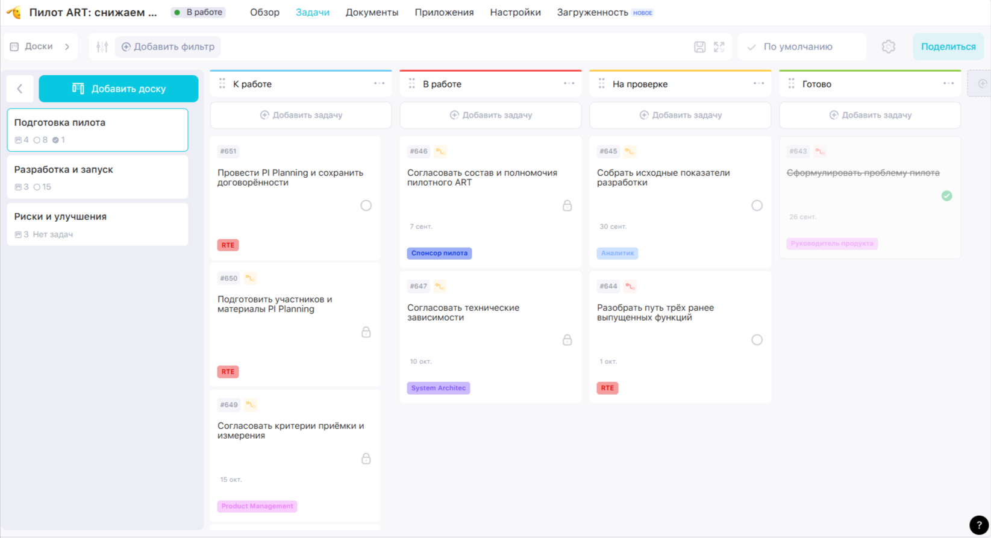
Task: Click the lock icon on task #649
Action: [x=366, y=458]
